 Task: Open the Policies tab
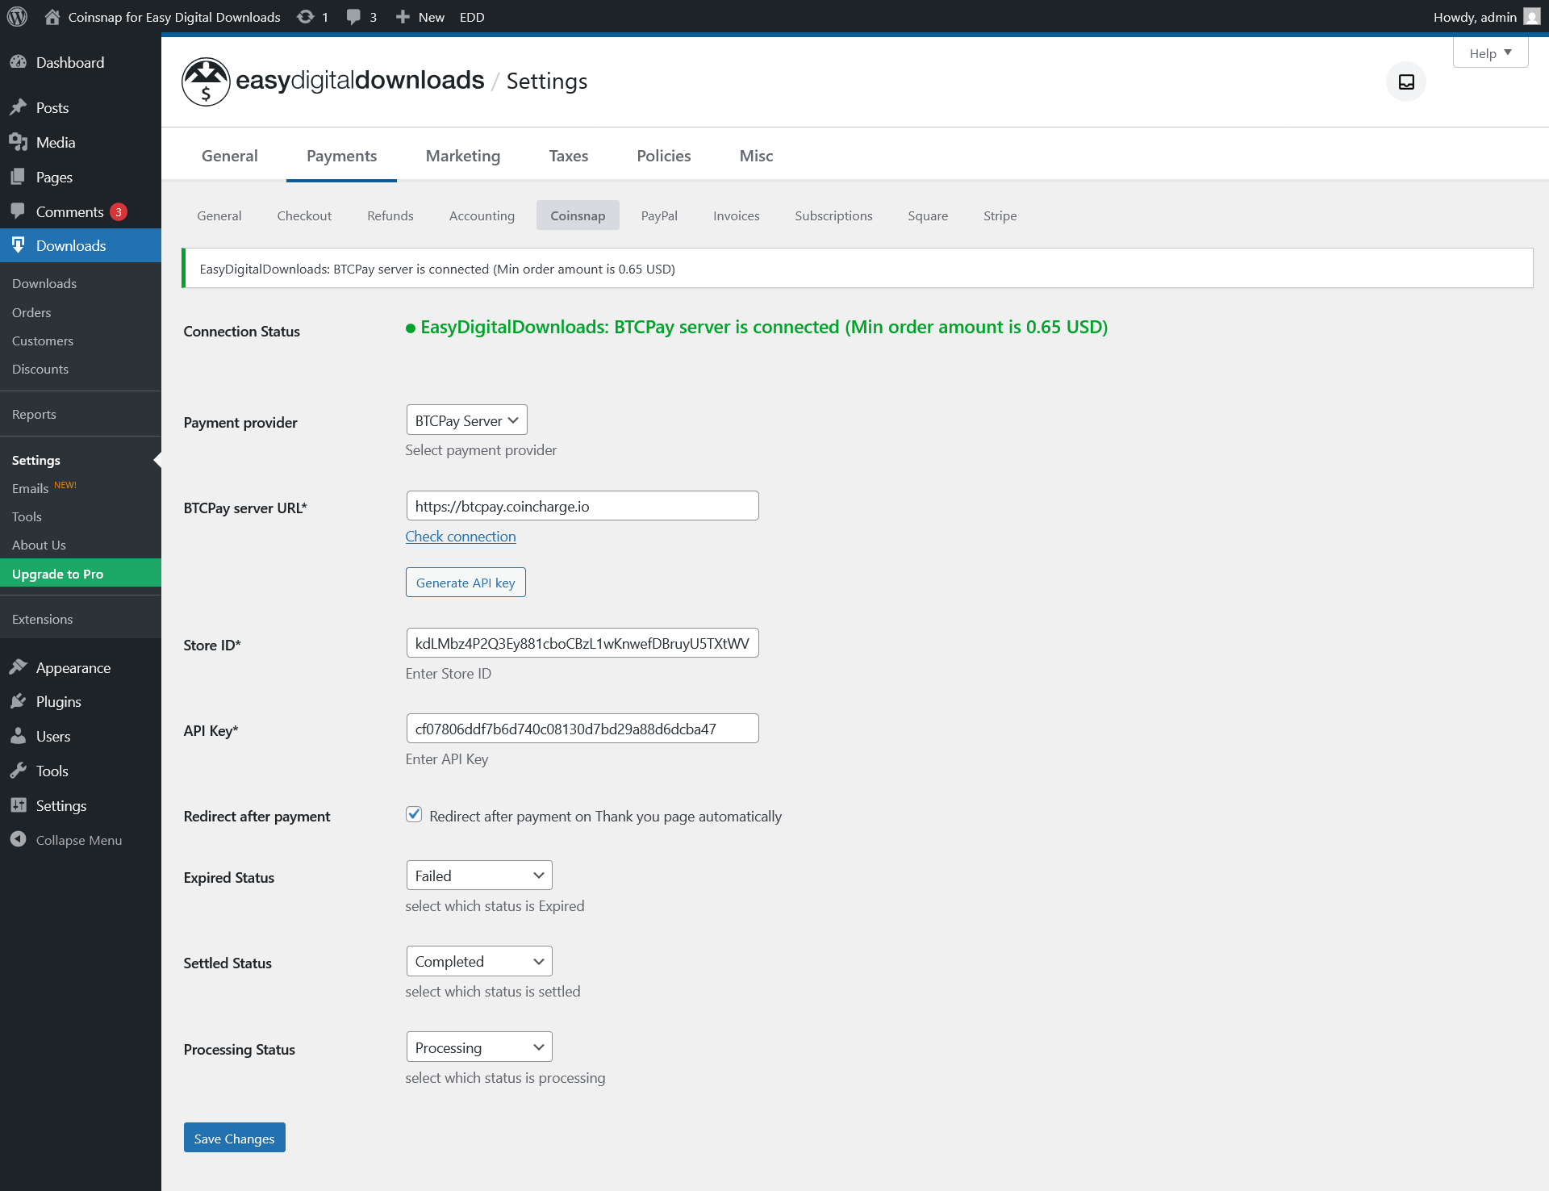[664, 156]
